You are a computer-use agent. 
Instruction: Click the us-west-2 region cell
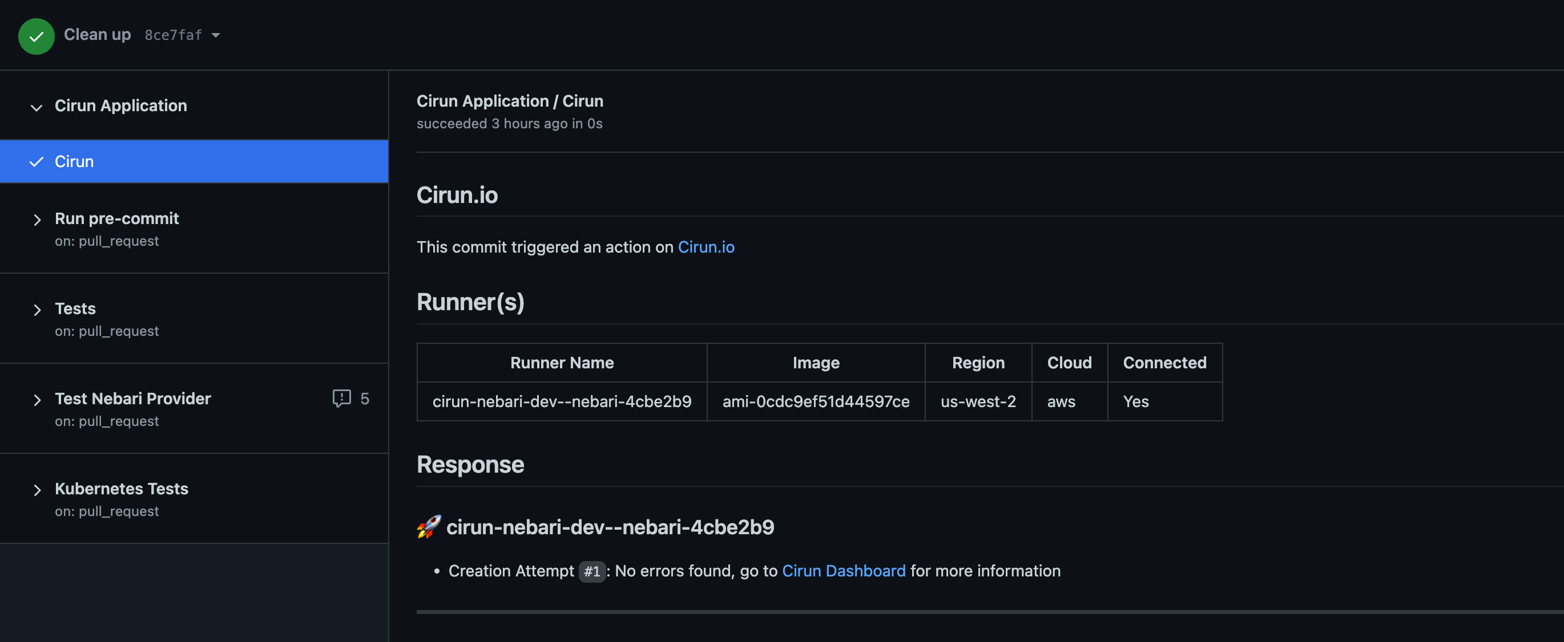[978, 401]
